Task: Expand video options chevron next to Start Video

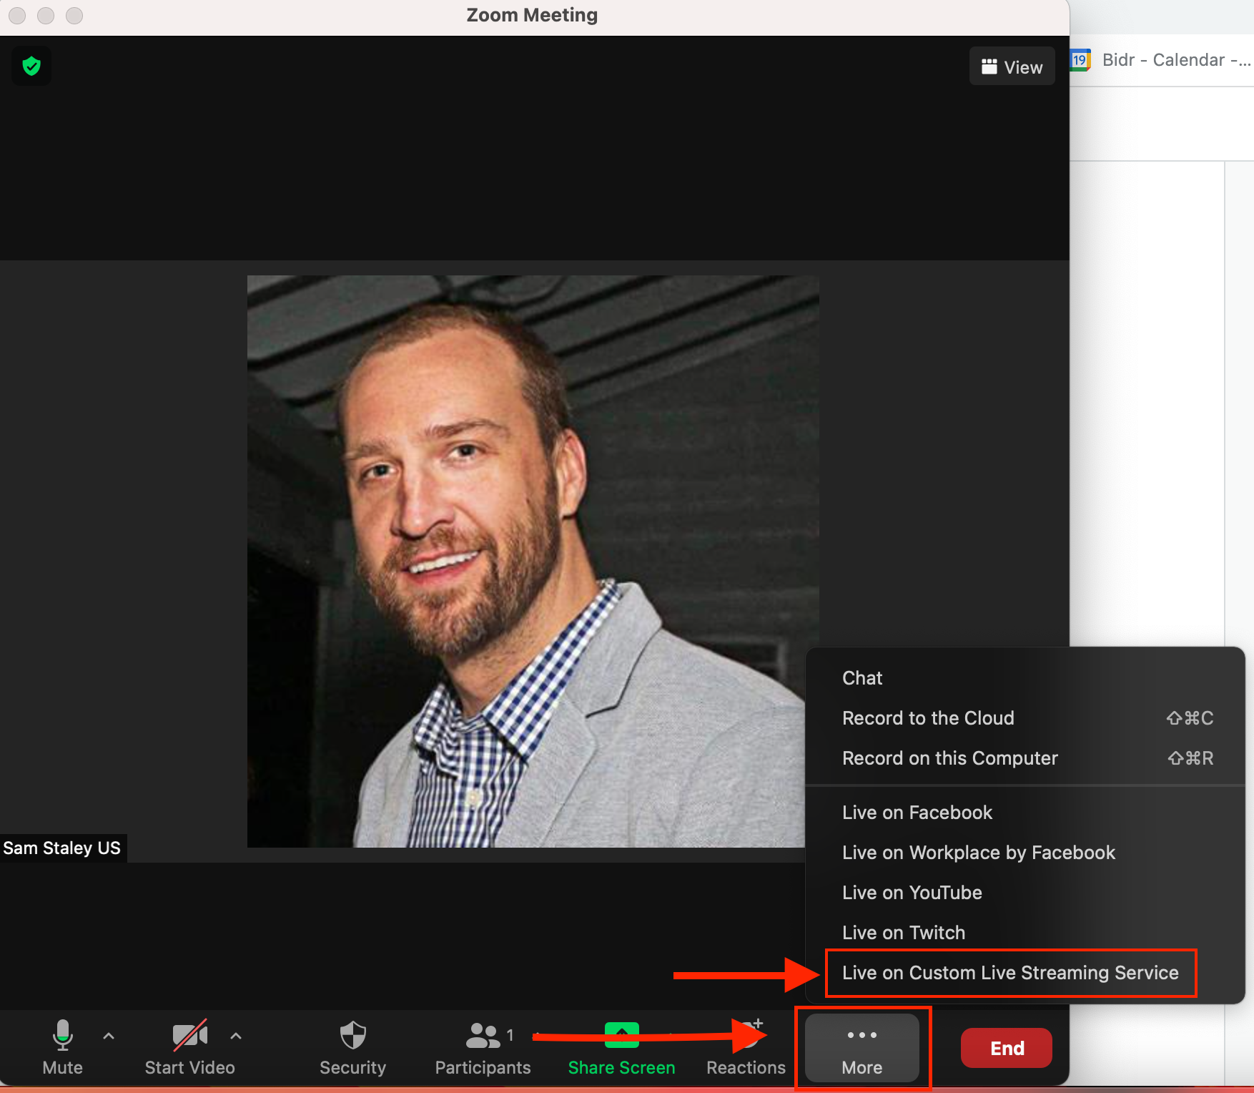Action: pyautogui.click(x=236, y=1036)
